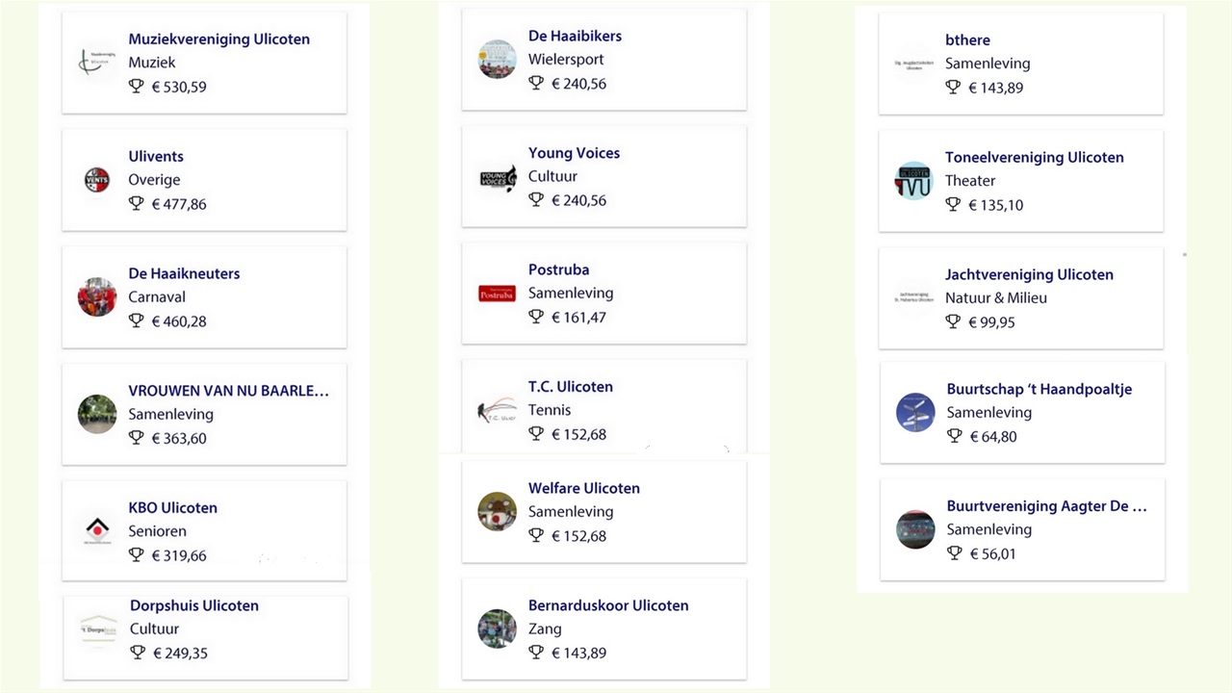This screenshot has height=693, width=1232.
Task: Open Buurtvereniging Aagter De … title link
Action: pos(1047,506)
